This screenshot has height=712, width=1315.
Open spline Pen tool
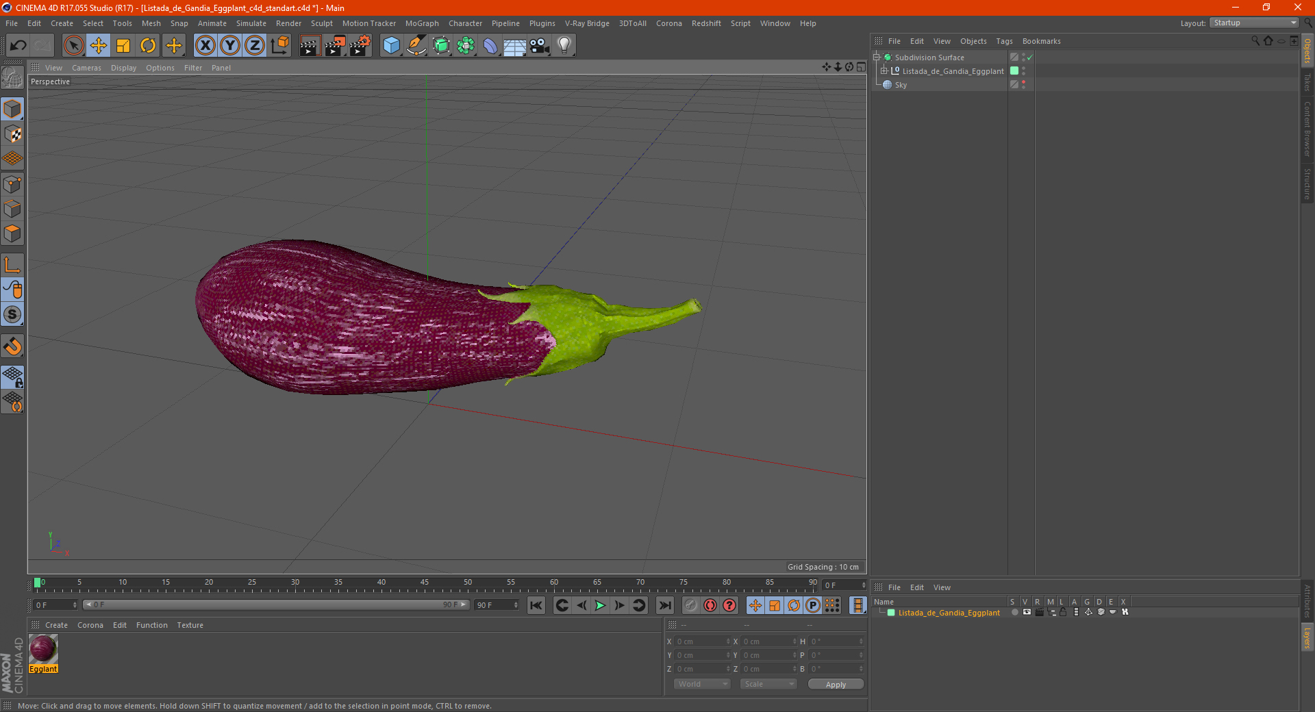[x=416, y=46]
